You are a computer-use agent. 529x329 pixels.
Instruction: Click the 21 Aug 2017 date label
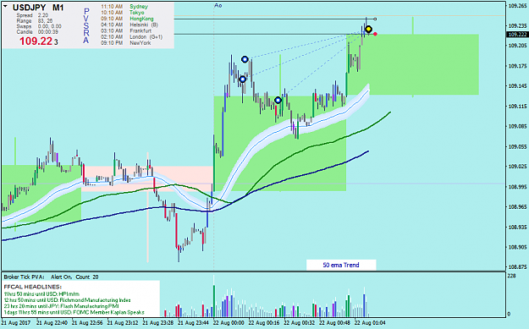pyautogui.click(x=15, y=323)
